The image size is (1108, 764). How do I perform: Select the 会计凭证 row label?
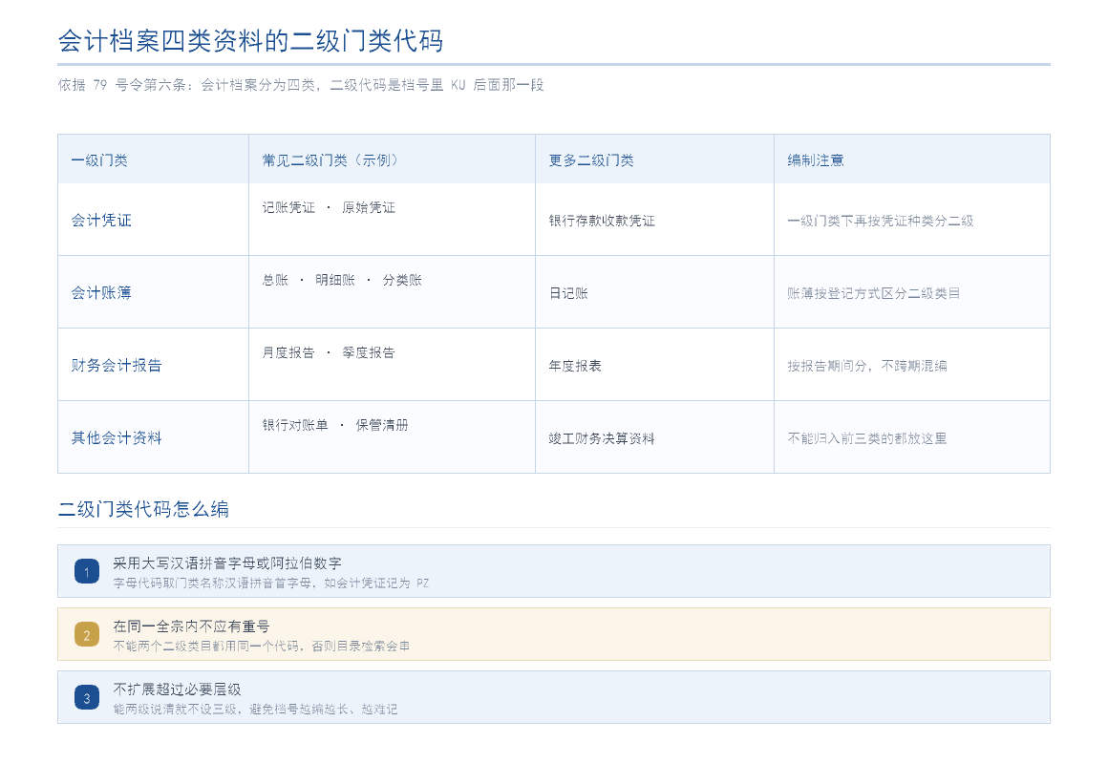(101, 221)
